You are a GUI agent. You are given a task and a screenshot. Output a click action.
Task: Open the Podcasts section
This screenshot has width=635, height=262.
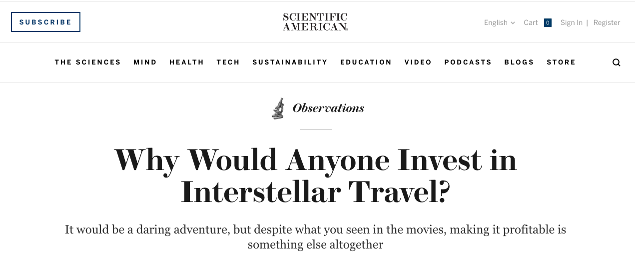(x=468, y=62)
